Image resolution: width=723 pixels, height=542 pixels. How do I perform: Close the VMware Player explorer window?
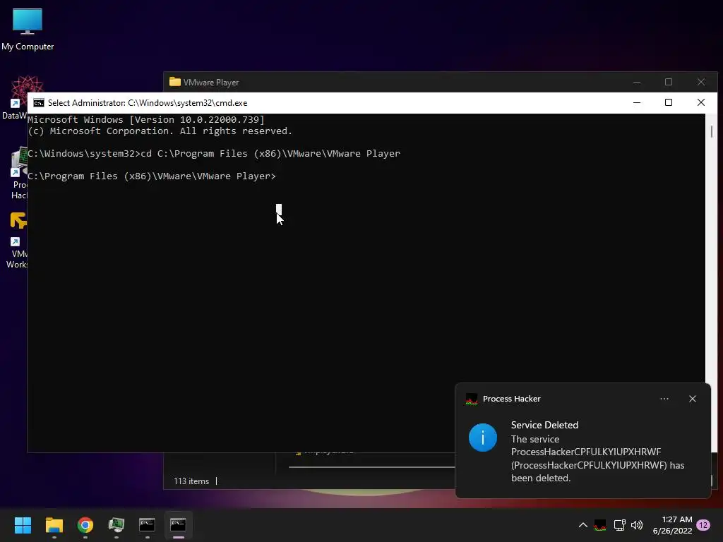[701, 82]
